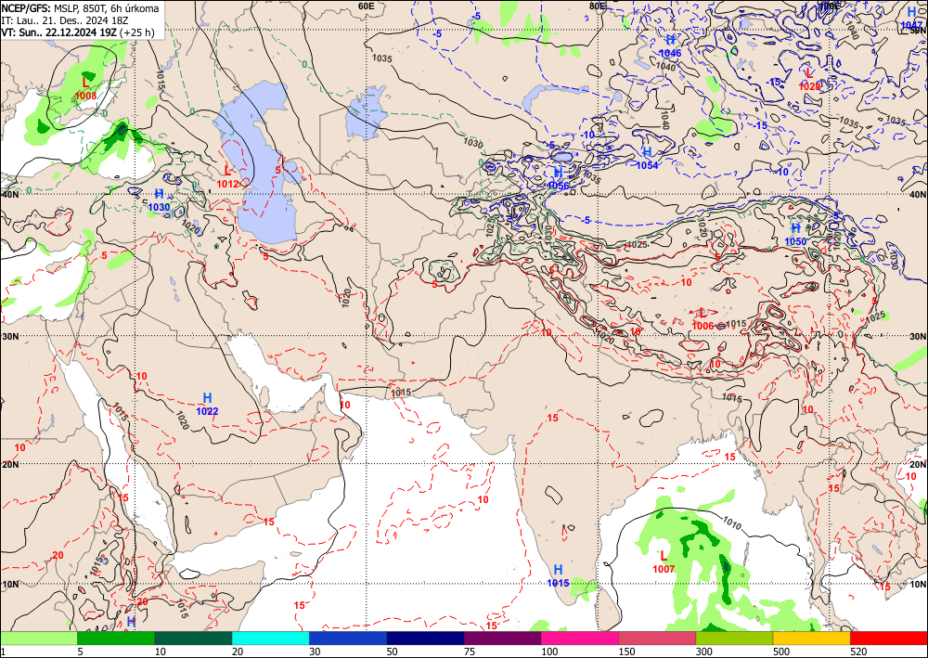The width and height of the screenshot is (928, 658).
Task: Click the '10N' label on the right edge
Action: (x=918, y=585)
